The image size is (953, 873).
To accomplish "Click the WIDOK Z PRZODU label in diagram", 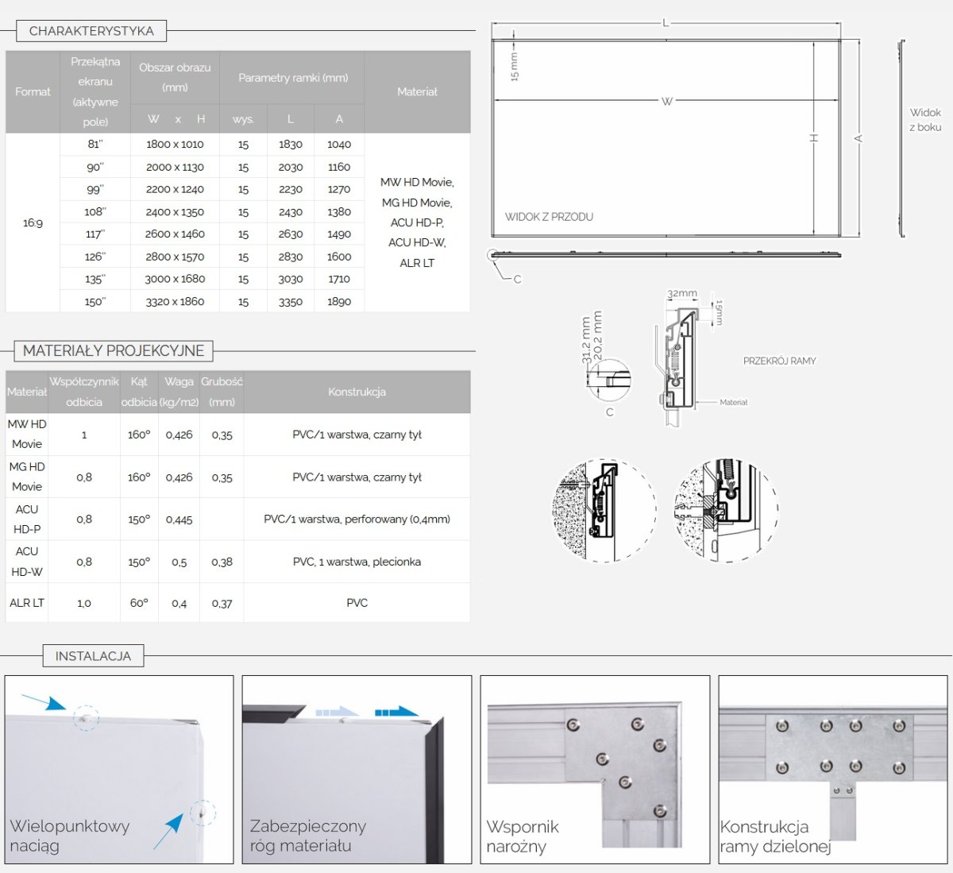I will click(549, 217).
